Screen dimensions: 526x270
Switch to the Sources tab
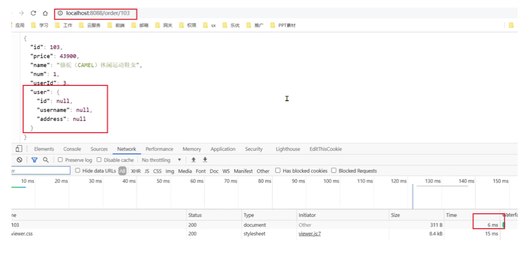click(99, 149)
